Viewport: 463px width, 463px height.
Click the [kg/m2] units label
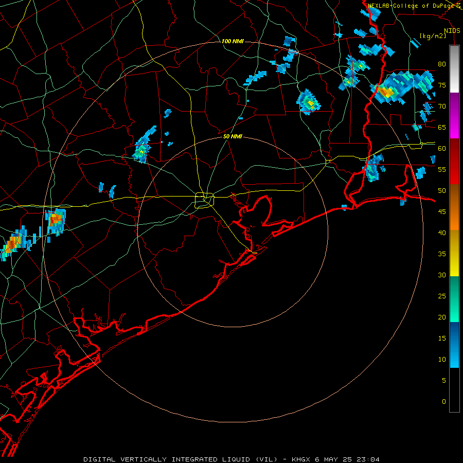tap(433, 36)
